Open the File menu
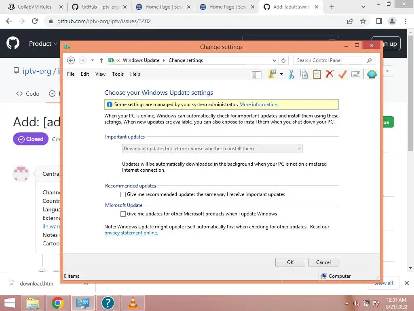The image size is (414, 311). (71, 74)
